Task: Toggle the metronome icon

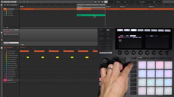Action: tap(114, 2)
